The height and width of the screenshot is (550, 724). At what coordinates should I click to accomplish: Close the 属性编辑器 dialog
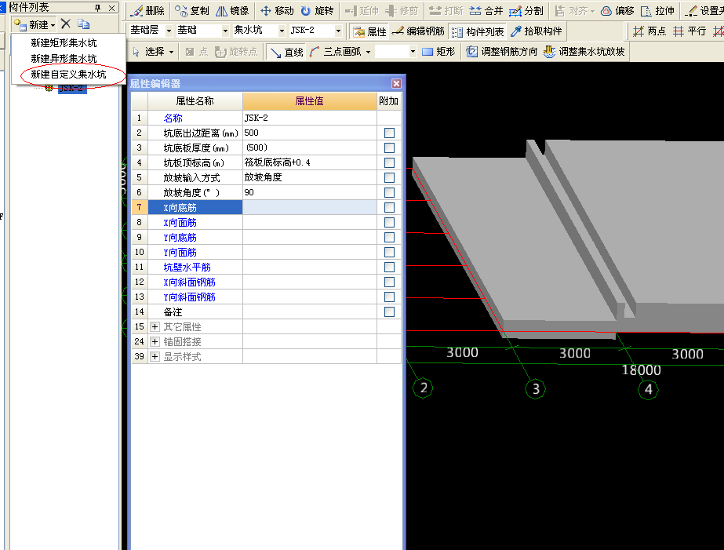(396, 84)
